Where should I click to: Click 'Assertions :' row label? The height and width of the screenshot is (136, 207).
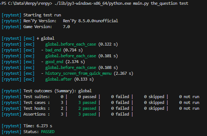(37, 114)
